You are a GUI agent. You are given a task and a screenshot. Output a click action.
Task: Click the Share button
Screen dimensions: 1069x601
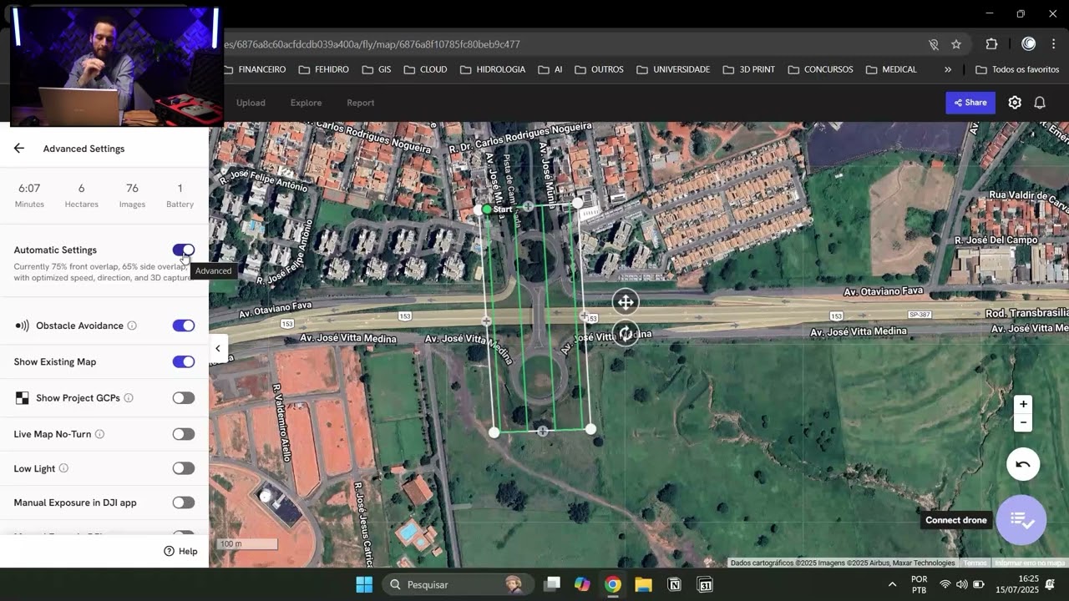click(x=970, y=103)
